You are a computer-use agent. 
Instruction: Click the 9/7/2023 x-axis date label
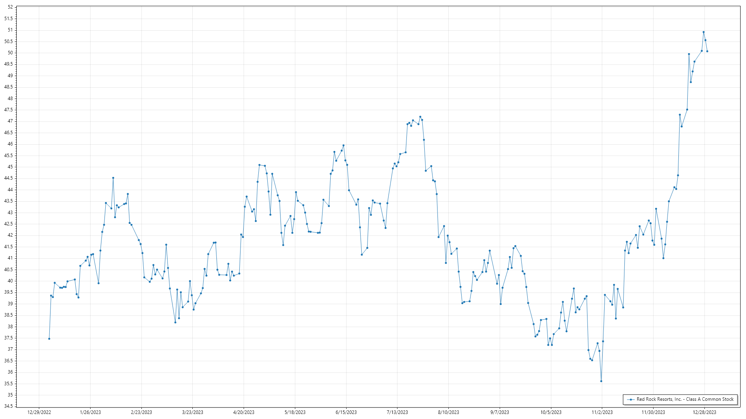pyautogui.click(x=499, y=412)
